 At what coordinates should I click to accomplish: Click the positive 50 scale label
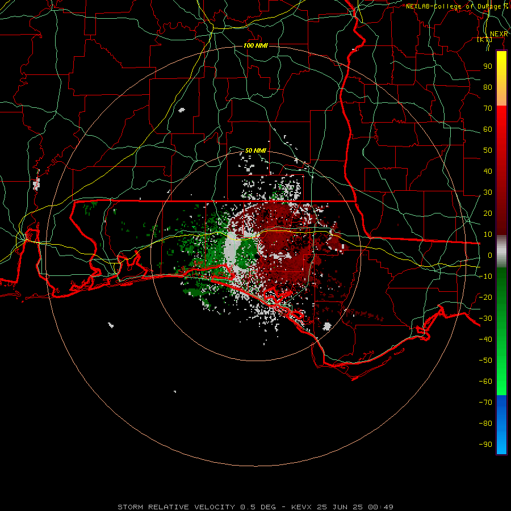[x=488, y=150]
